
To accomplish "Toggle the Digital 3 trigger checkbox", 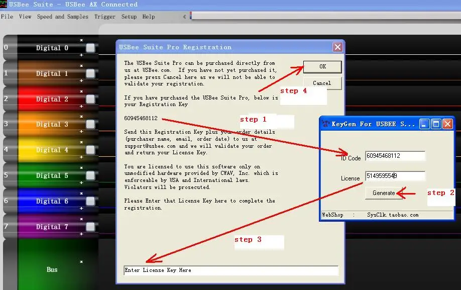I will (x=90, y=125).
